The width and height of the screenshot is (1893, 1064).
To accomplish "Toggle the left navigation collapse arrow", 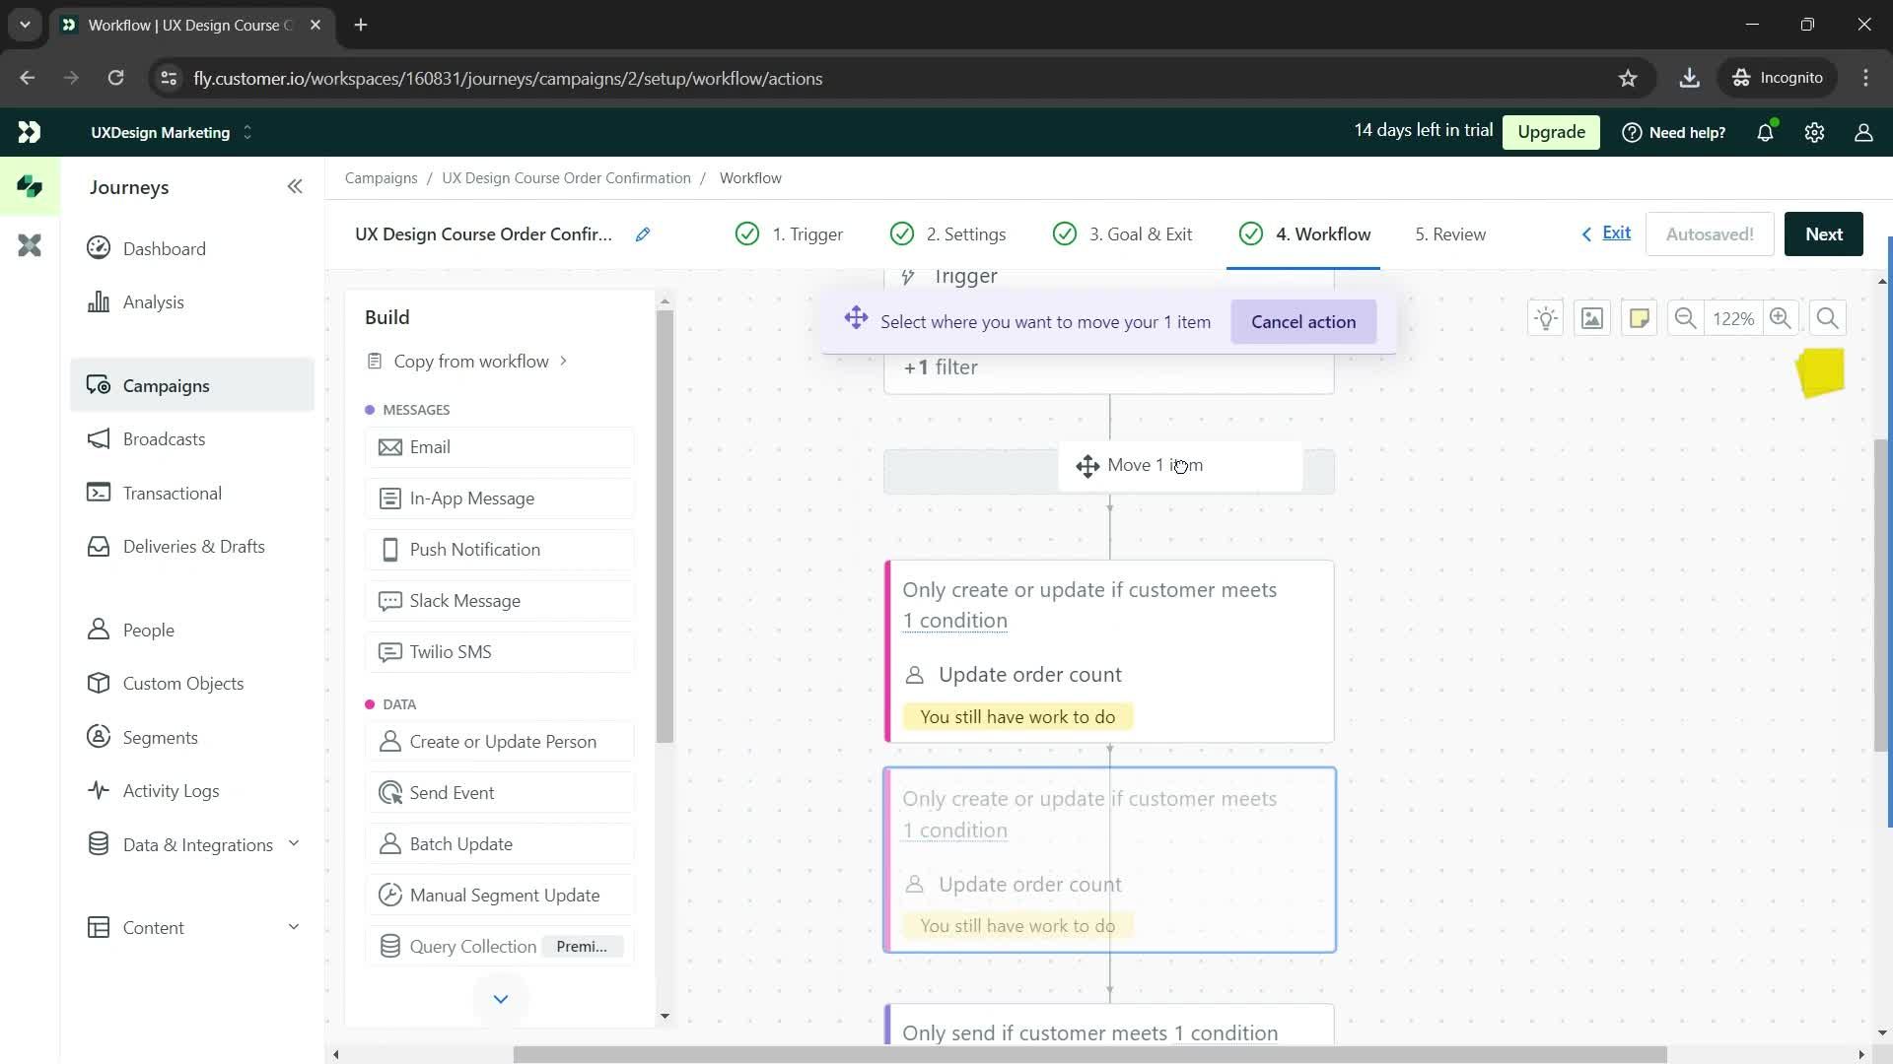I will click(294, 186).
